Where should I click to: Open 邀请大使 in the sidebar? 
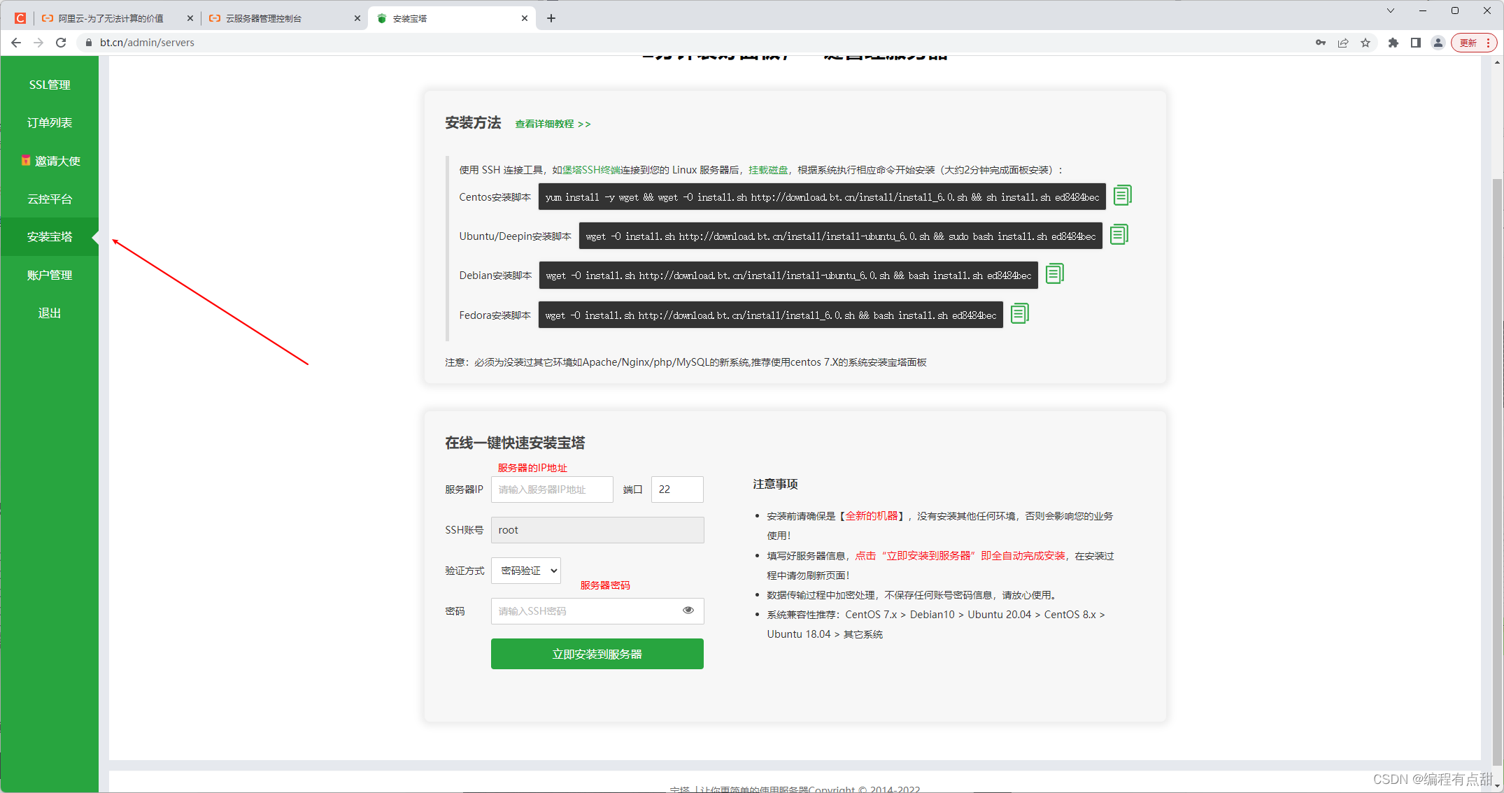(x=50, y=161)
